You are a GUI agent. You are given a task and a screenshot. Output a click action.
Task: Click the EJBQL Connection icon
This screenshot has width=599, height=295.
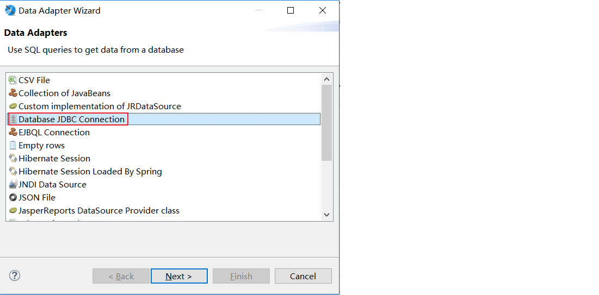pos(13,132)
